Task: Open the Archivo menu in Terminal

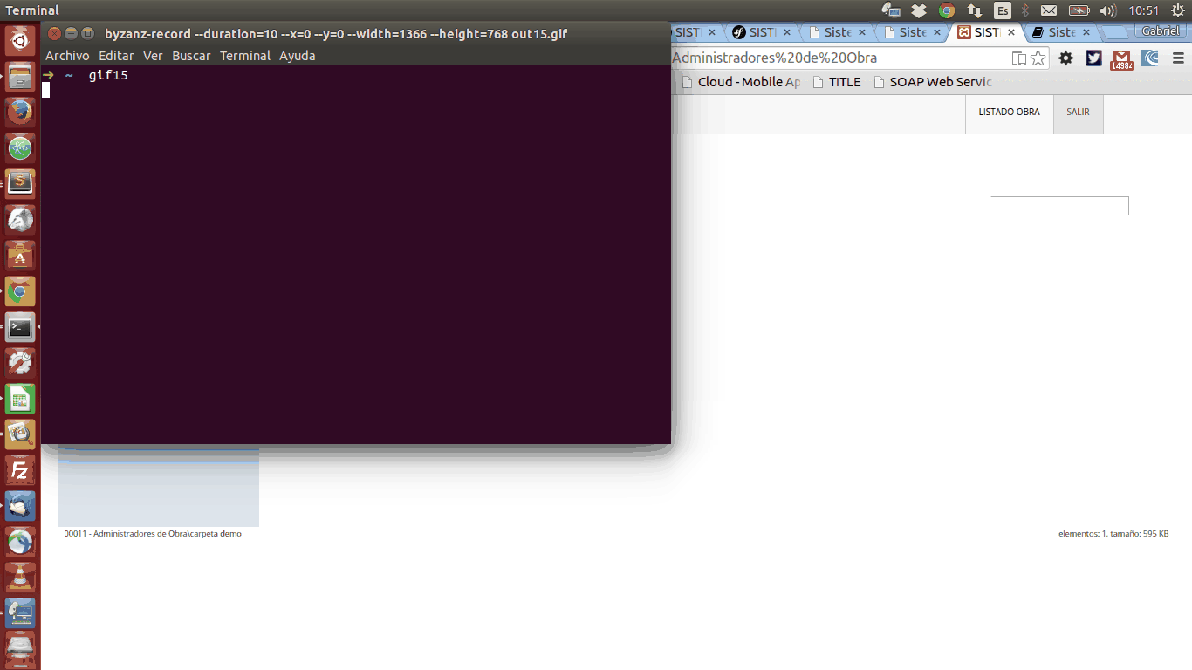Action: click(67, 56)
